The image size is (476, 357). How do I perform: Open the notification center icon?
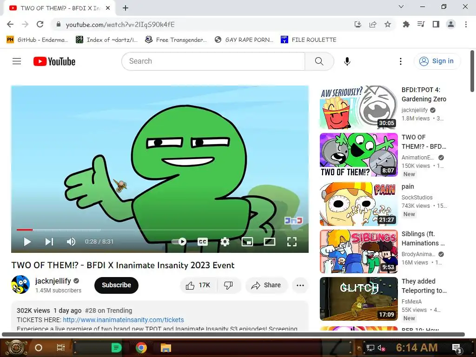456,349
